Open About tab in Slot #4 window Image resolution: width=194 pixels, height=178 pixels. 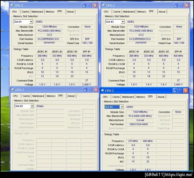(x=161, y=97)
